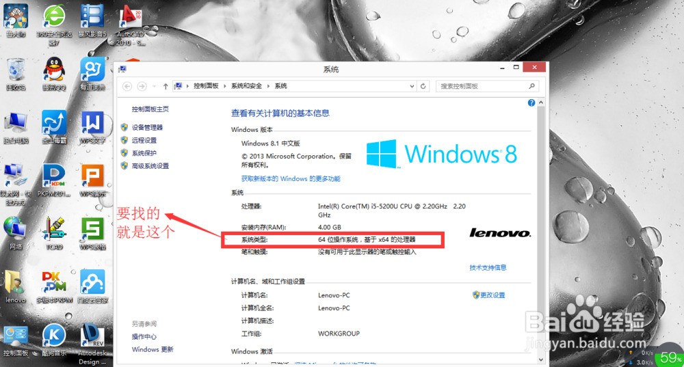The width and height of the screenshot is (684, 367).
Task: Select the 控制面板 breadcrumb
Action: pyautogui.click(x=206, y=86)
